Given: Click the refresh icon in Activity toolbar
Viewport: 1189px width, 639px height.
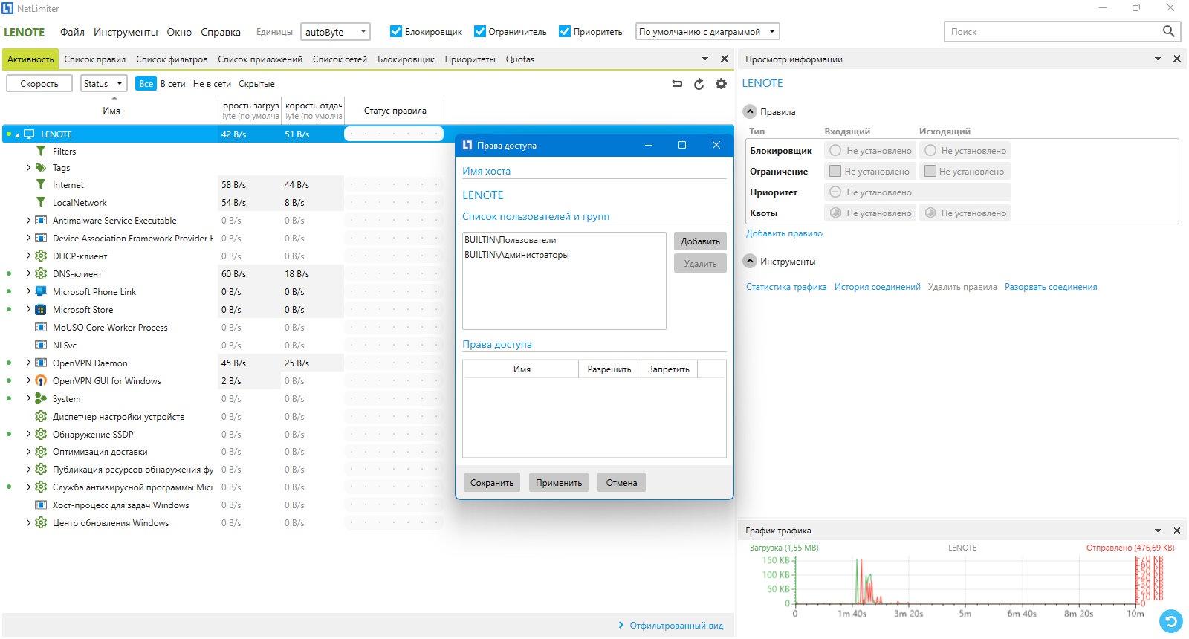Looking at the screenshot, I should 699,84.
